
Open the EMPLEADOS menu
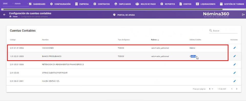click(x=125, y=4)
